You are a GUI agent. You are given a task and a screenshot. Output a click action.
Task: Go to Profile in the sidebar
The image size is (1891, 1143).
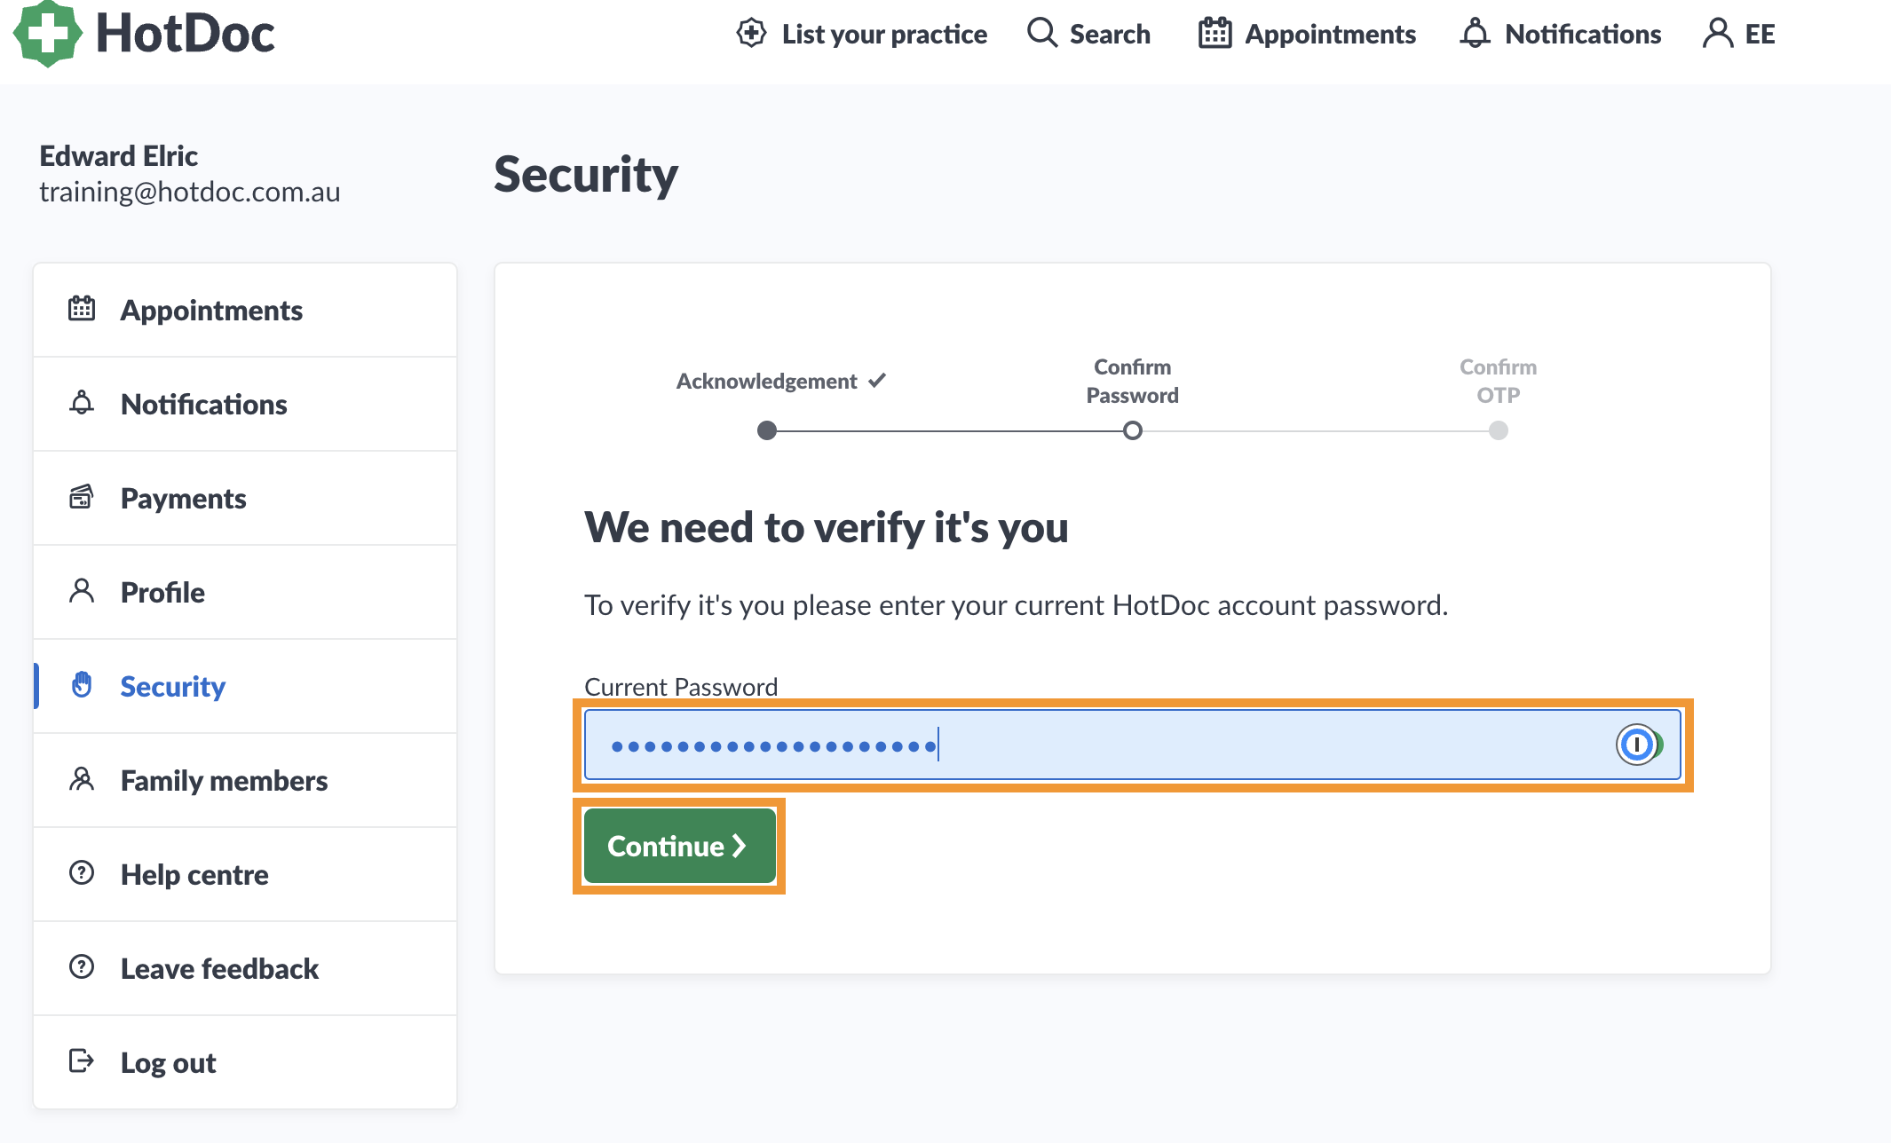click(245, 593)
